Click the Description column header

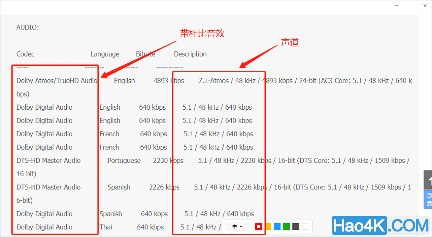pyautogui.click(x=190, y=54)
